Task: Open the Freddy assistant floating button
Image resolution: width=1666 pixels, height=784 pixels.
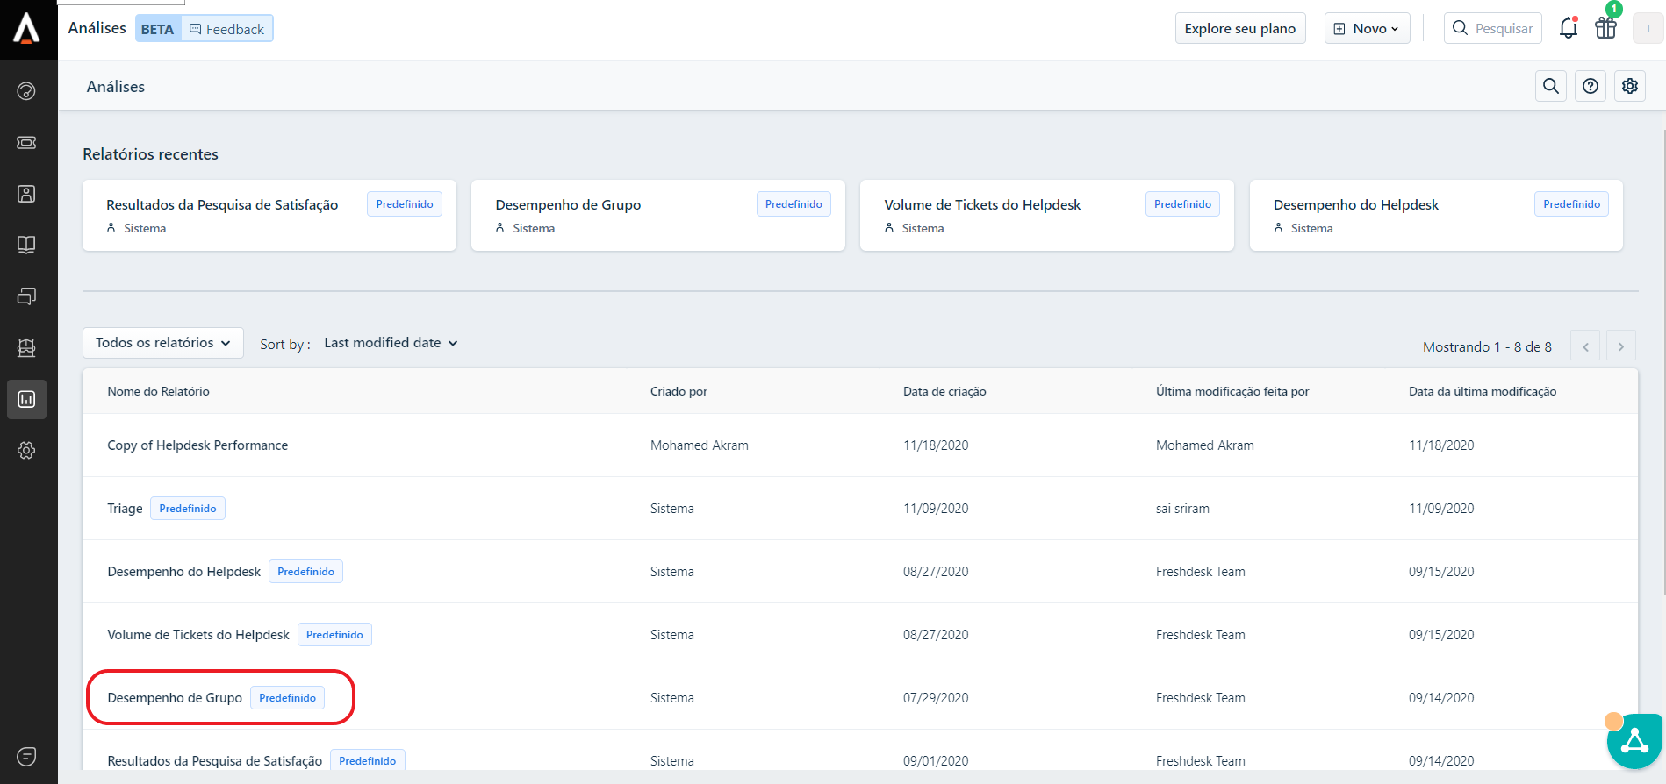Action: 1634,741
